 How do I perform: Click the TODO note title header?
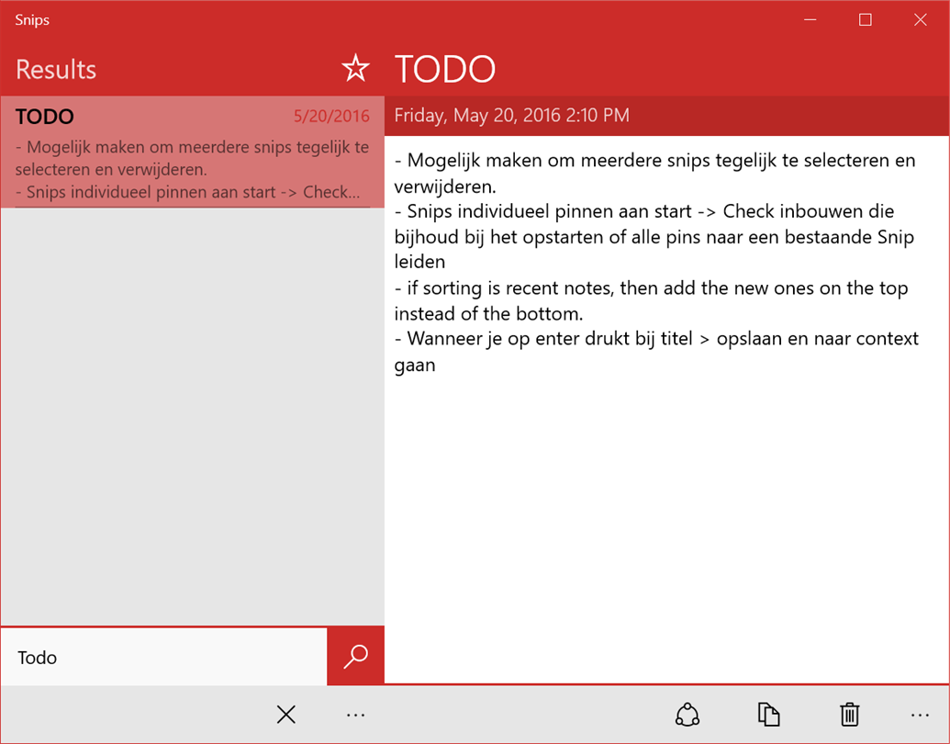pyautogui.click(x=445, y=69)
